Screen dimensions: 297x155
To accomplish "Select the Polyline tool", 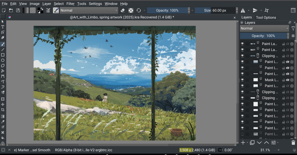I will click(x=3, y=71).
